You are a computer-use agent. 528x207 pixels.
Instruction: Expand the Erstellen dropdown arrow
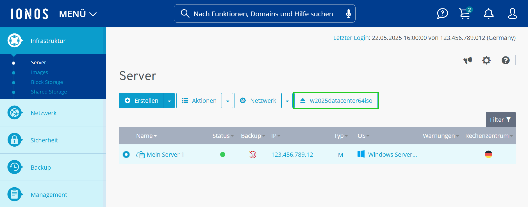tap(169, 101)
